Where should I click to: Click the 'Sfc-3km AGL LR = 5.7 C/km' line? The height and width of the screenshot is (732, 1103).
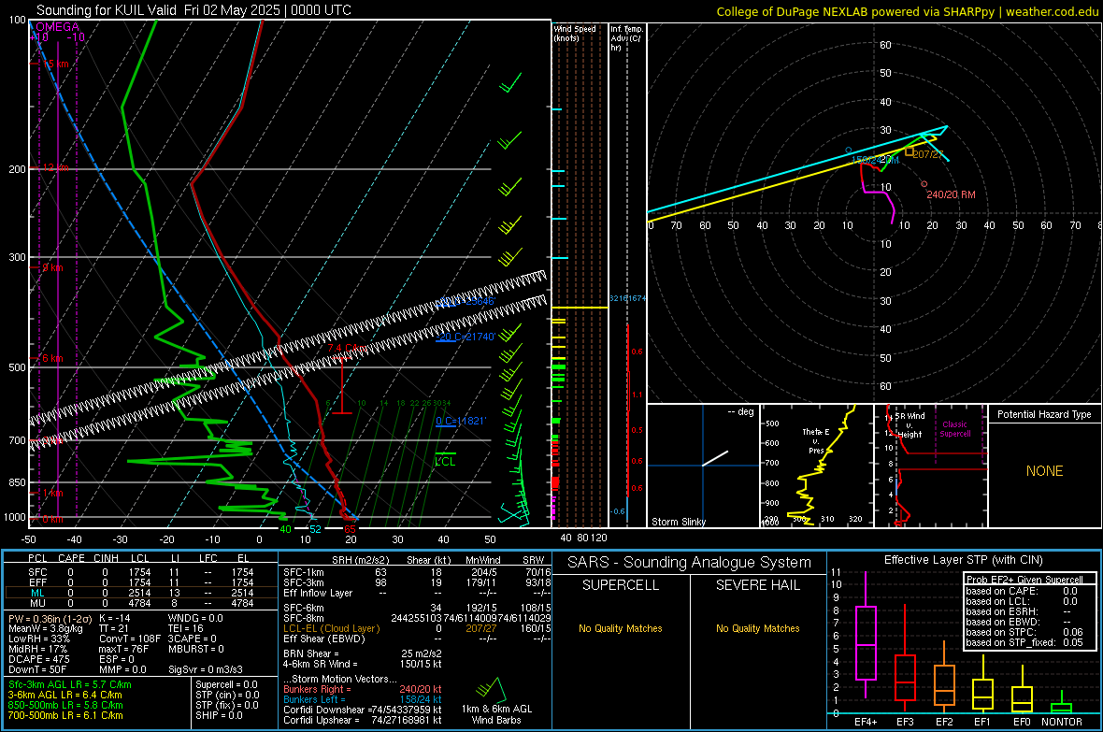point(70,684)
